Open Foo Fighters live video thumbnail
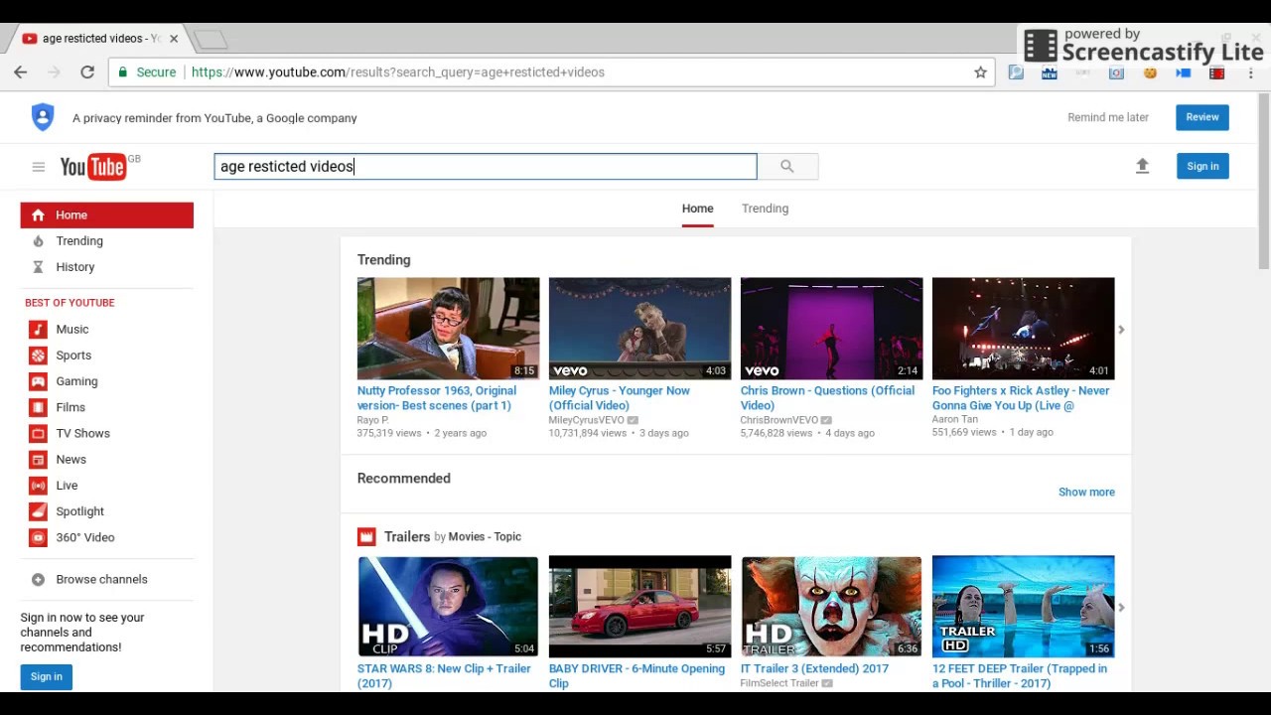1271x715 pixels. click(x=1023, y=329)
